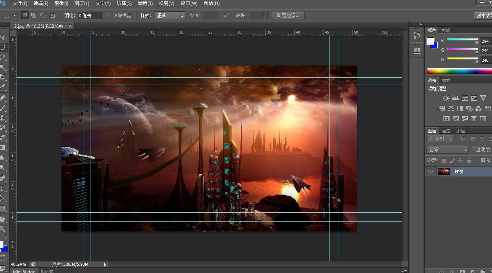Image resolution: width=492 pixels, height=273 pixels.
Task: Select the Hand tool
Action: click(3, 219)
